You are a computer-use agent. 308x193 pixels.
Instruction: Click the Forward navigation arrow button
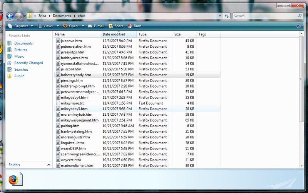[18, 16]
